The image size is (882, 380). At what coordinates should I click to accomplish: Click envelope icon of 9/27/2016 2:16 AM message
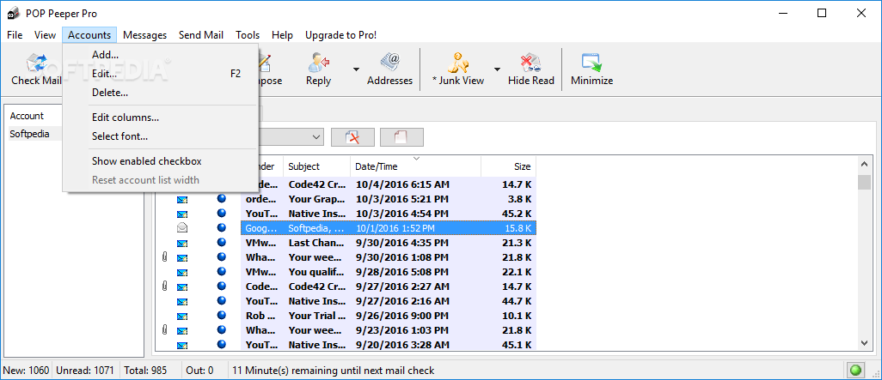(181, 301)
